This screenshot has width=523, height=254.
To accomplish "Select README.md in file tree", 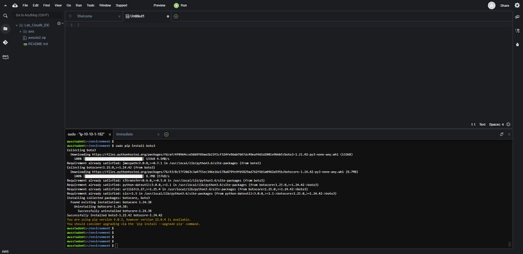I will point(38,44).
